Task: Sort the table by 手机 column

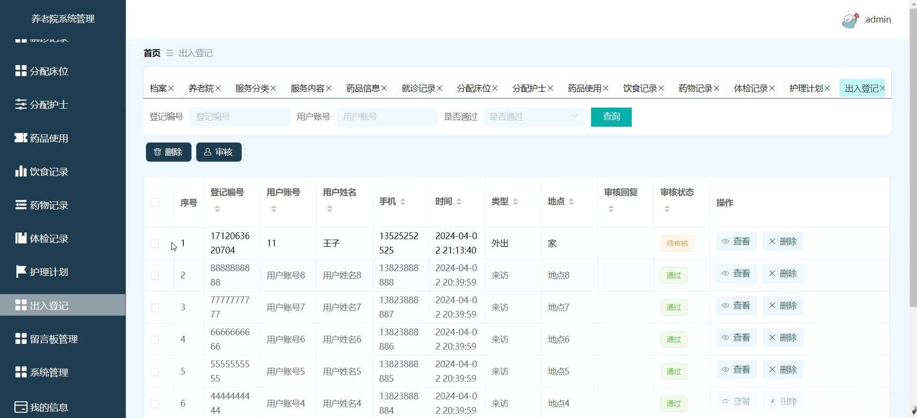Action: pos(403,202)
